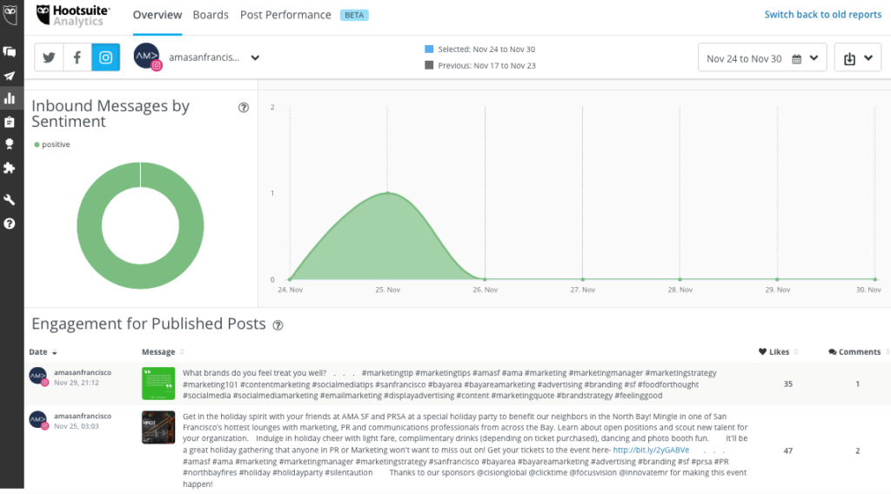Click the 26. Nov chart data point
Image resolution: width=891 pixels, height=494 pixels.
point(485,279)
